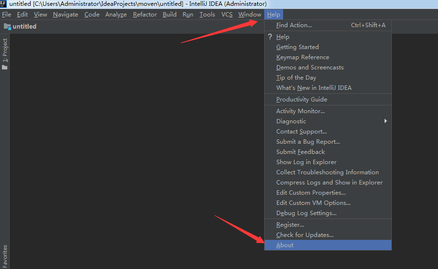The width and height of the screenshot is (438, 269).
Task: Open the Tools menu
Action: click(207, 15)
